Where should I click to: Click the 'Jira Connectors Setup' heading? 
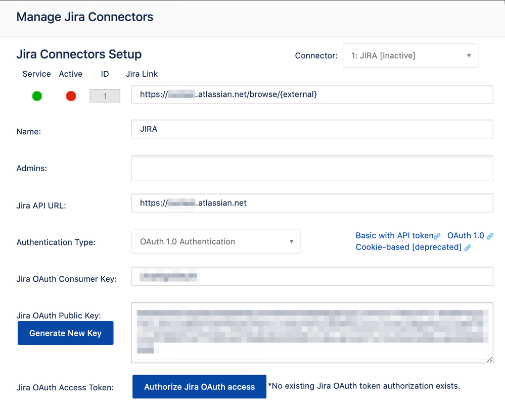79,54
